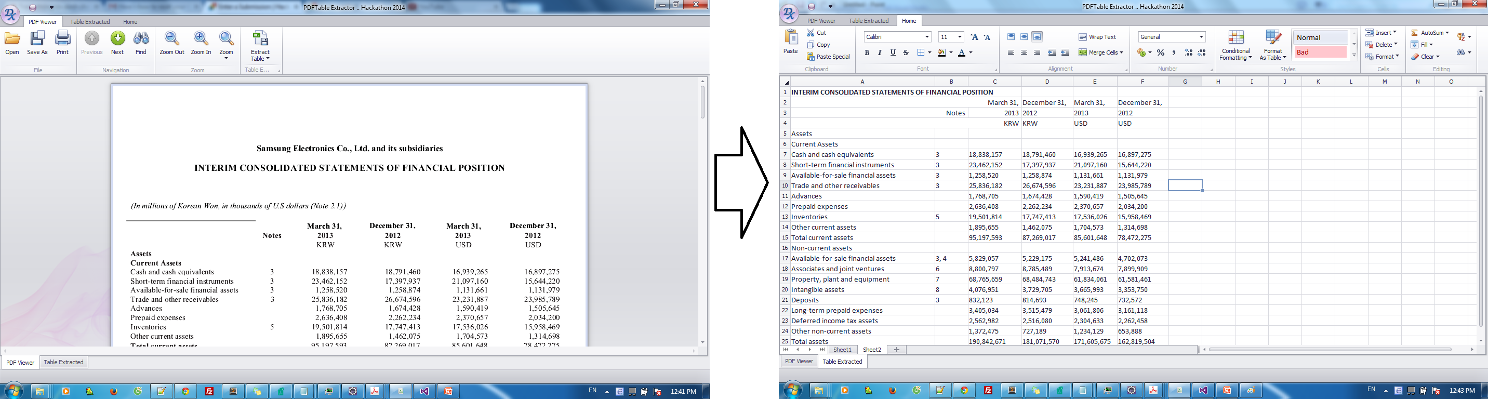Increase font size with the larger A
Viewport: 1488px width, 399px height.
[x=975, y=37]
